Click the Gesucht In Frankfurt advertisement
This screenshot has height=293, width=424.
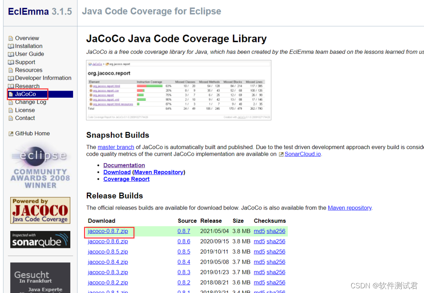pos(40,278)
